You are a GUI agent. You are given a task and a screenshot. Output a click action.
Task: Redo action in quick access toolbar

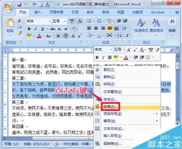click(x=35, y=5)
